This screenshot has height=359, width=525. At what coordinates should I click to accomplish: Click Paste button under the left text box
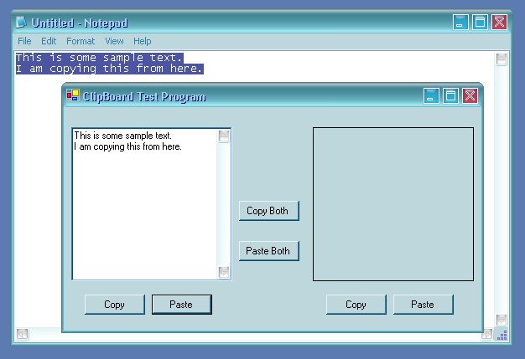[182, 305]
